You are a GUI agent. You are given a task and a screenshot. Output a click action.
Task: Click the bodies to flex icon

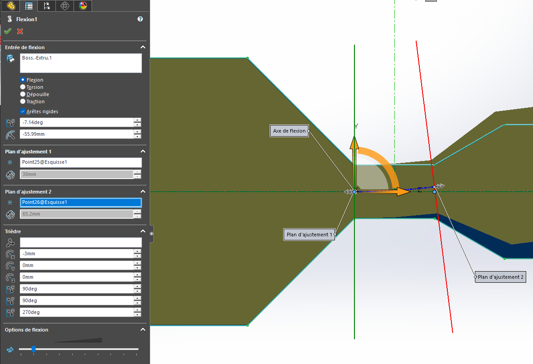pyautogui.click(x=10, y=59)
